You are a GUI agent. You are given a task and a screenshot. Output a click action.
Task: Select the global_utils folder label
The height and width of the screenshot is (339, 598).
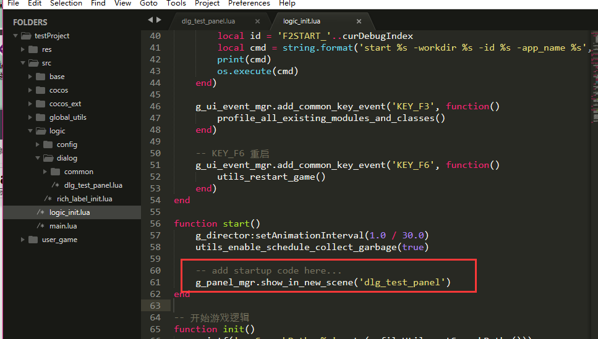68,117
